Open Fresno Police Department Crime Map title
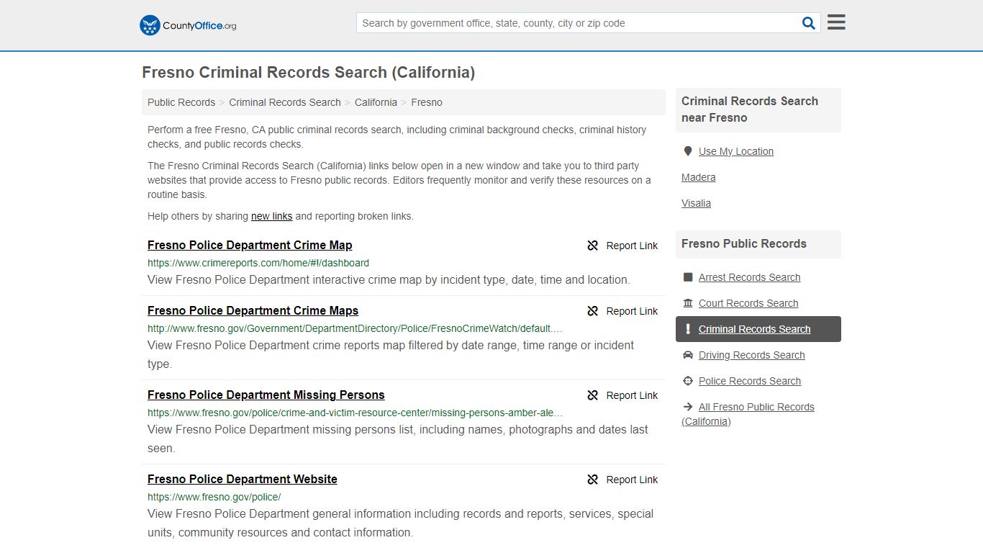983x553 pixels. click(250, 245)
